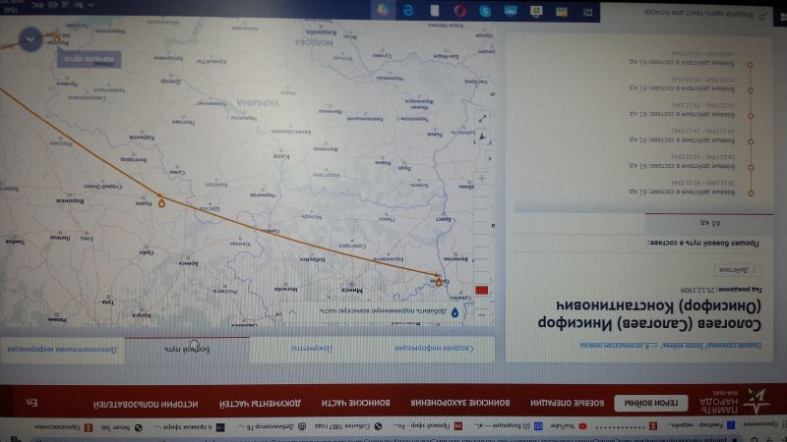This screenshot has height=442, width=787.
Task: Open ИСТОРИИ ПОЛЬЗОВАТЕЛЕЙ in top navigation
Action: click(146, 404)
